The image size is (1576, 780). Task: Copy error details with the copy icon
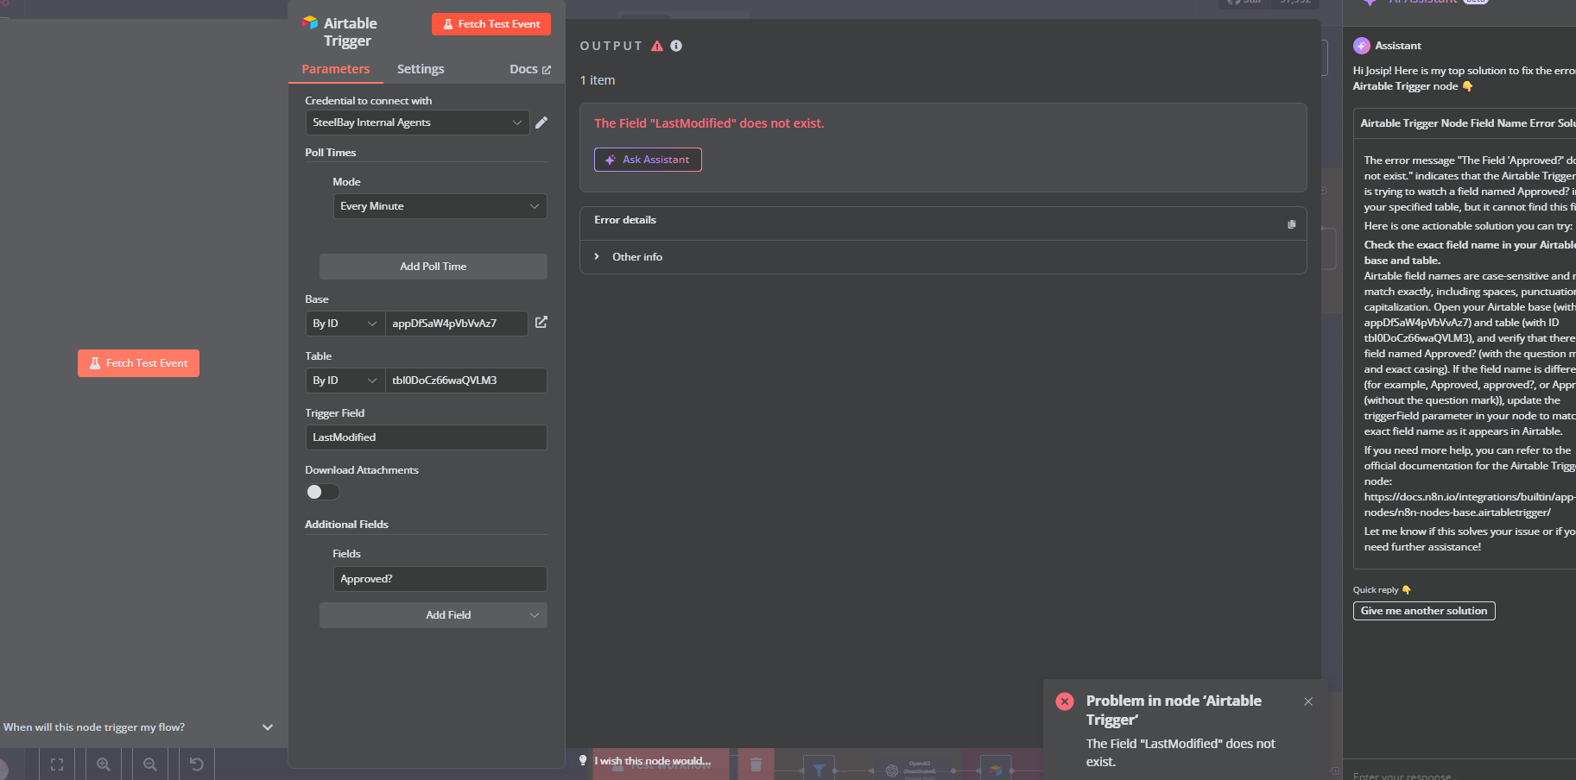click(x=1292, y=224)
